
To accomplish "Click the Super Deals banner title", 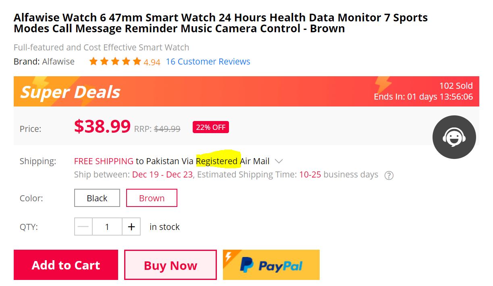I will (70, 92).
